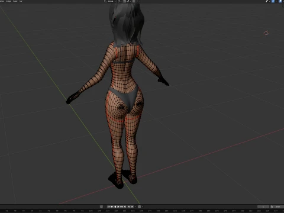Open the UV menu in the header

click(21, 1)
